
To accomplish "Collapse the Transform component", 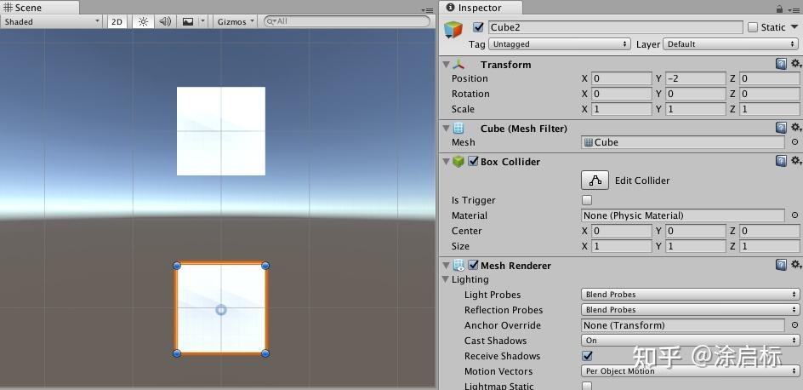I will point(446,65).
